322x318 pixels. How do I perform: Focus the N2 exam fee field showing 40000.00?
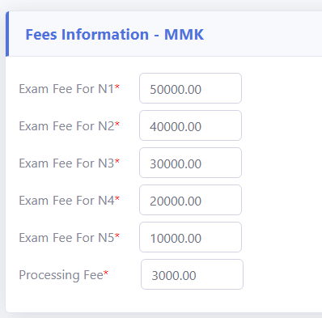tap(190, 125)
